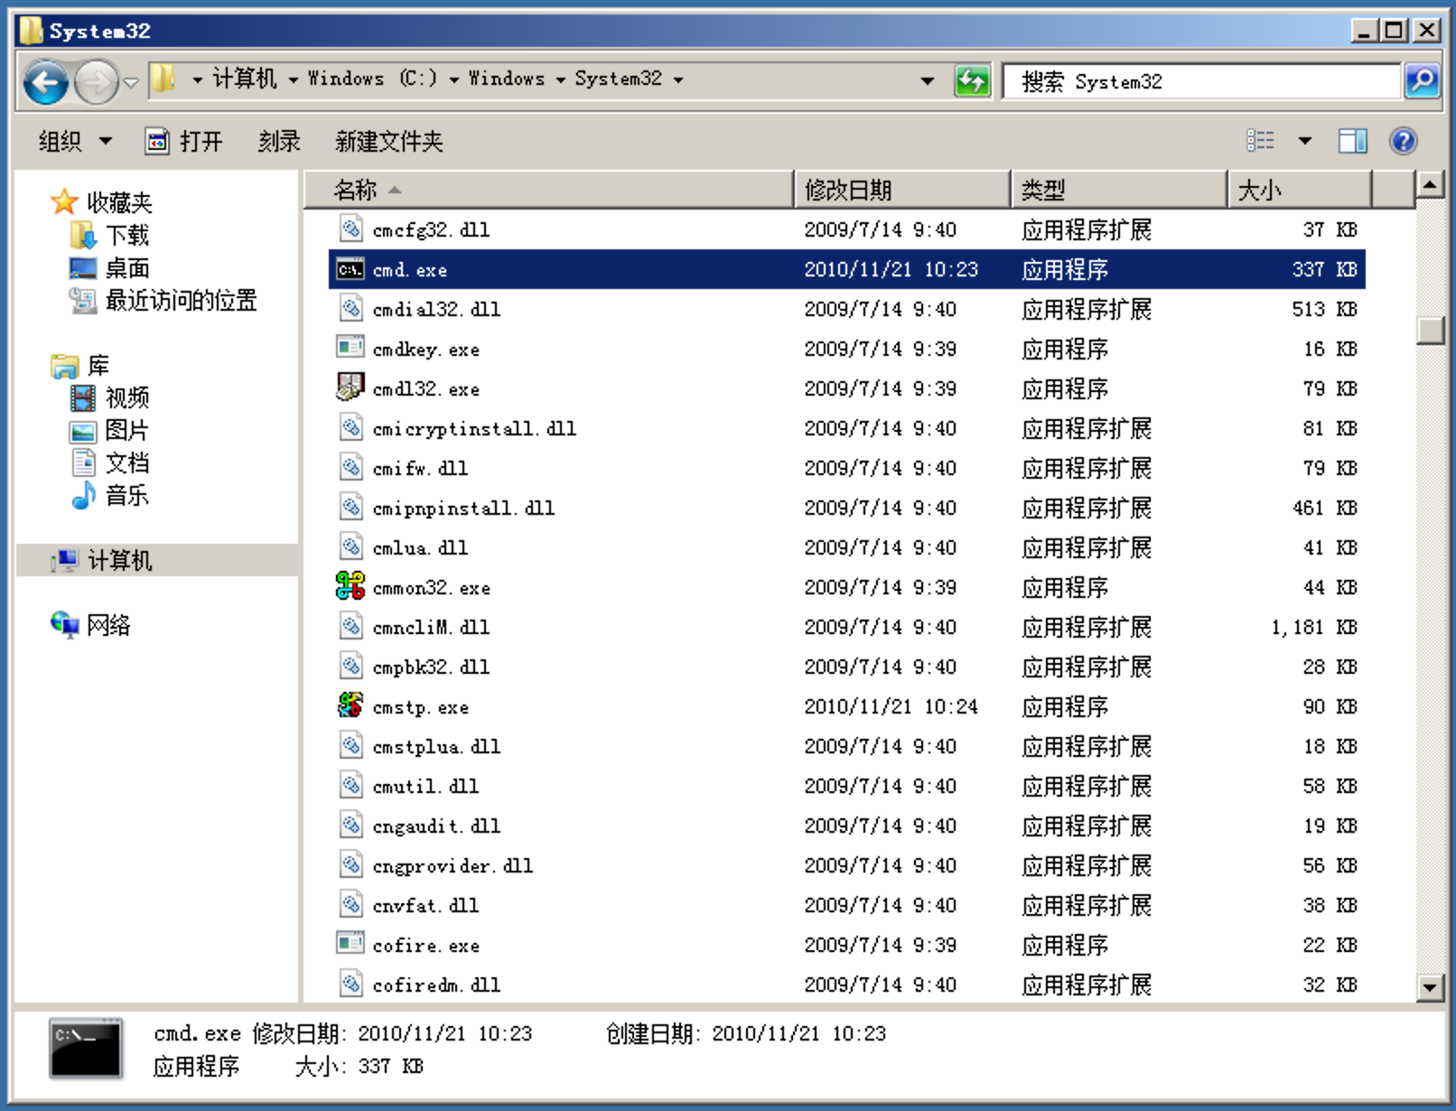Click the cmcfg32.dll file icon
This screenshot has height=1111, width=1456.
point(350,229)
